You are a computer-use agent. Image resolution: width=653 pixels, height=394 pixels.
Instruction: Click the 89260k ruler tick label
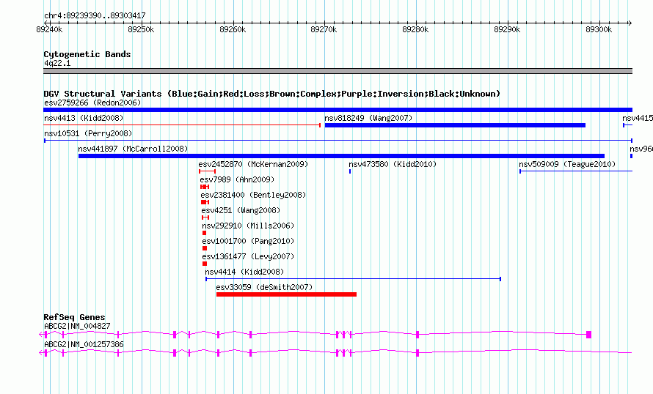click(233, 29)
